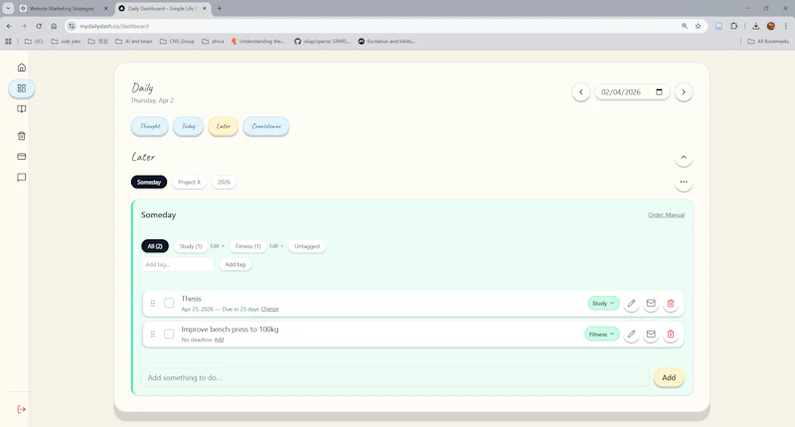This screenshot has height=427, width=795.
Task: Check off the Thesis task
Action: (169, 304)
